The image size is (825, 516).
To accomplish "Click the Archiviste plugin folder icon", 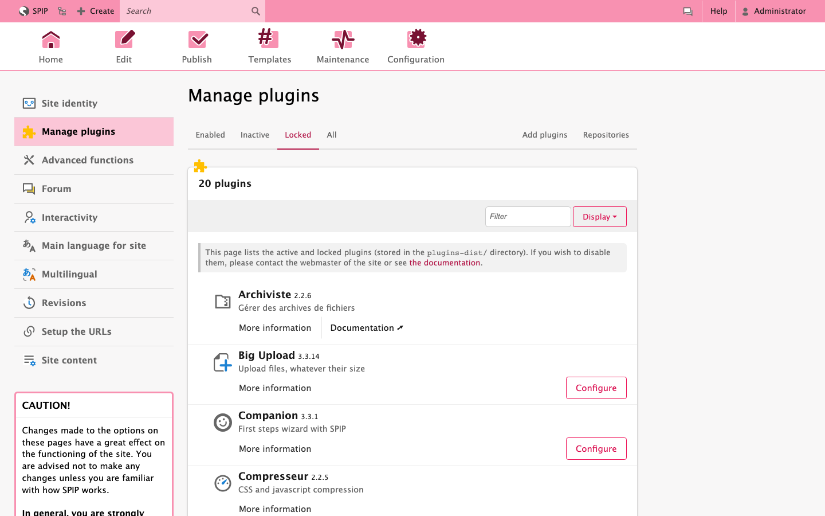I will coord(222,301).
